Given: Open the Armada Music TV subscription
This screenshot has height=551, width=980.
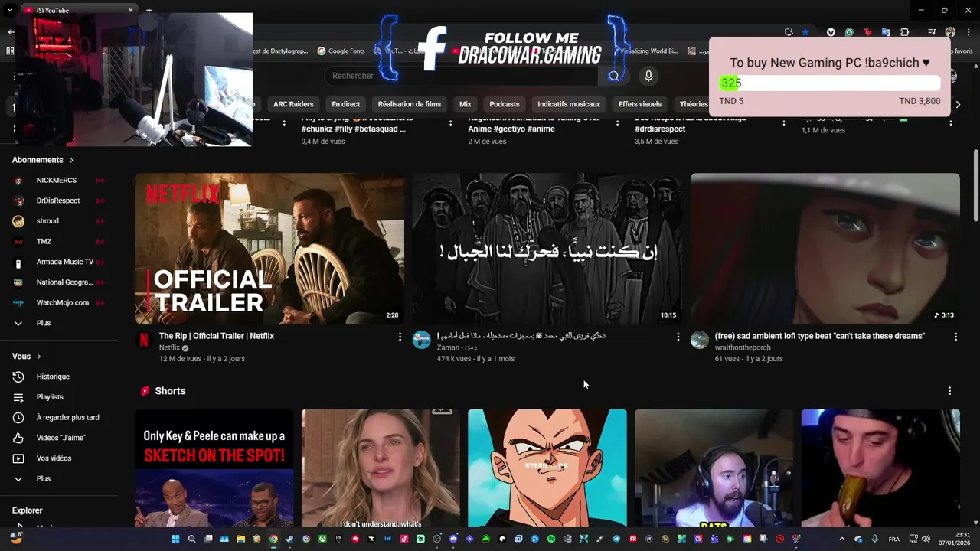Looking at the screenshot, I should [x=58, y=262].
